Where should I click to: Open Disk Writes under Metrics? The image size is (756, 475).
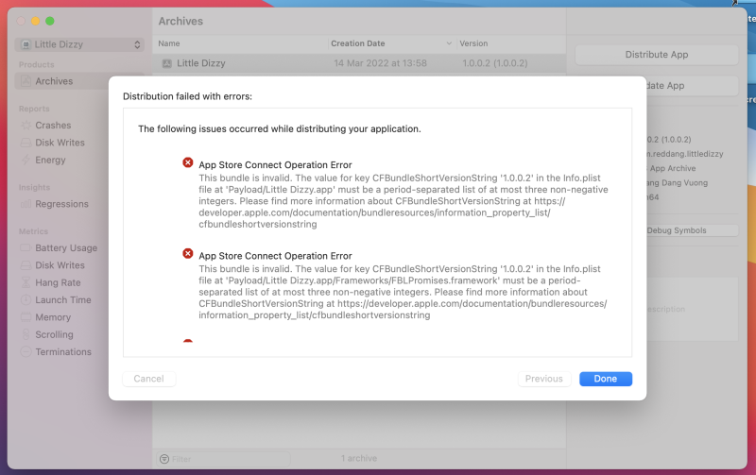click(x=60, y=265)
